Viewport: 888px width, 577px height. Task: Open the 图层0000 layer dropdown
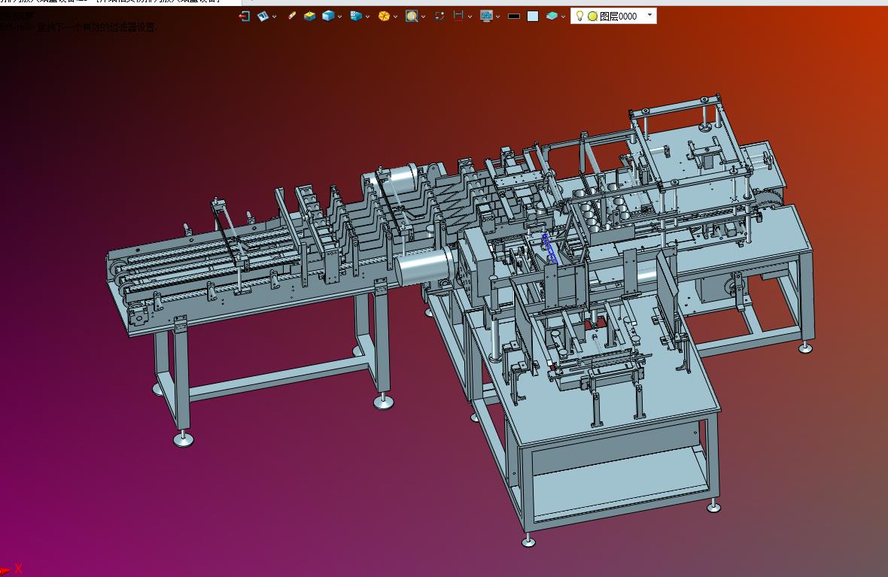click(x=649, y=15)
